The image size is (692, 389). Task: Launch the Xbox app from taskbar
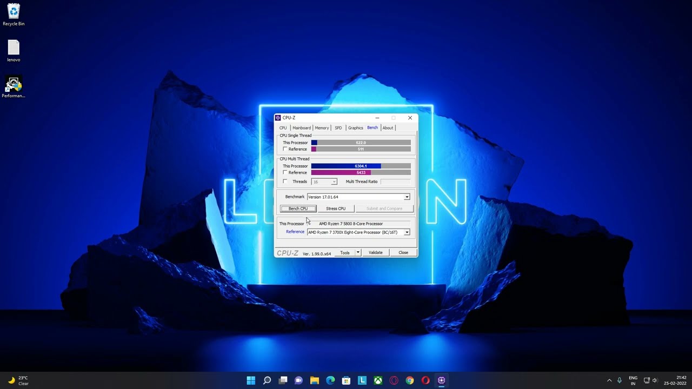378,380
